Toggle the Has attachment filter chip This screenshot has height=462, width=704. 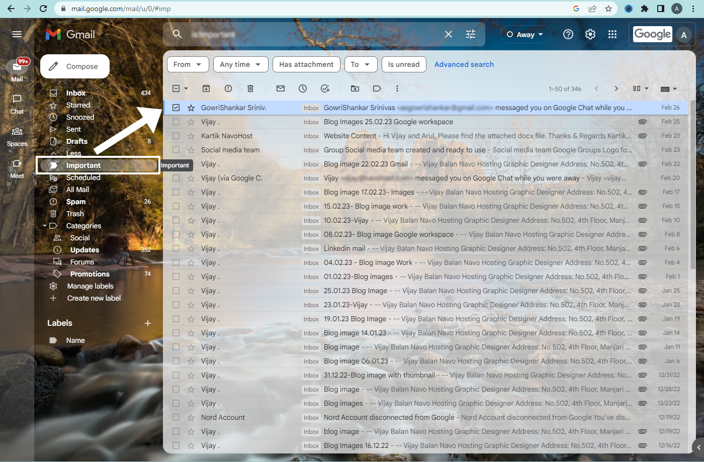click(x=306, y=64)
